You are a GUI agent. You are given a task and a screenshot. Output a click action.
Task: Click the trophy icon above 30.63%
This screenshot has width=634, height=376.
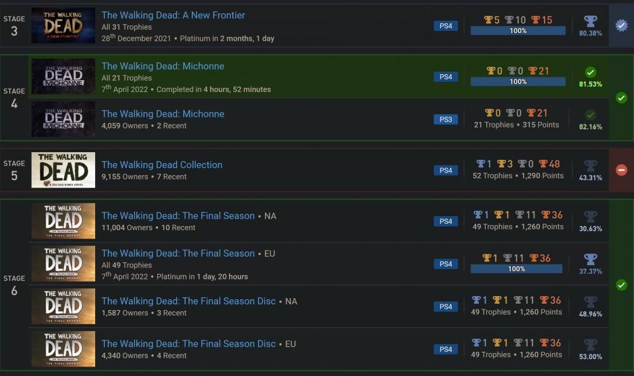click(590, 217)
